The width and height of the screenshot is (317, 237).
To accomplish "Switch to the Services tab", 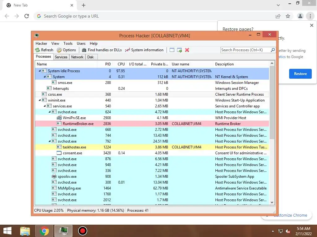I will (x=61, y=57).
